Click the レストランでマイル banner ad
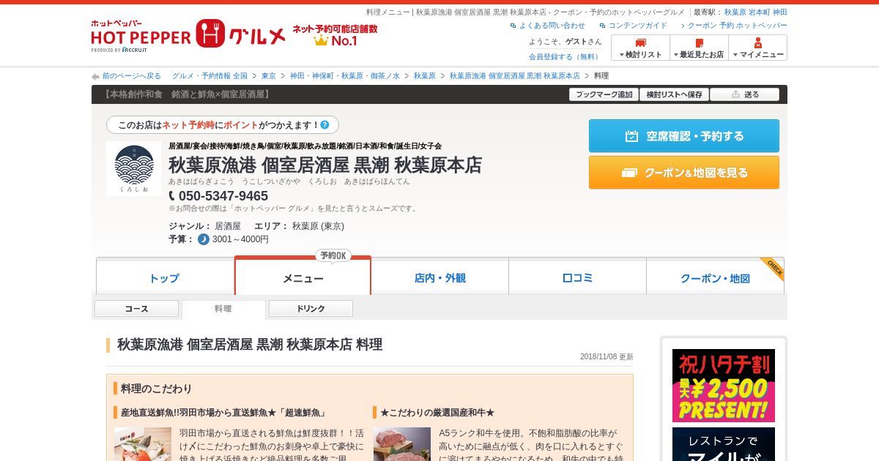 pyautogui.click(x=724, y=444)
